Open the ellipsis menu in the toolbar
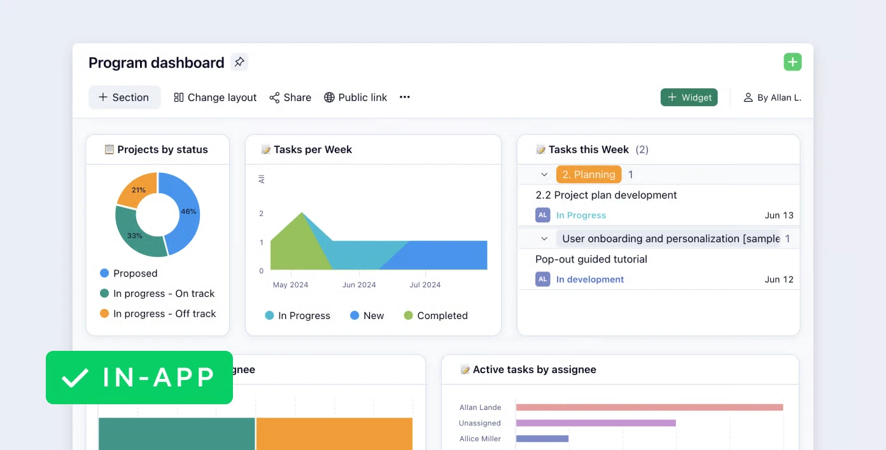This screenshot has width=886, height=450. [x=405, y=97]
